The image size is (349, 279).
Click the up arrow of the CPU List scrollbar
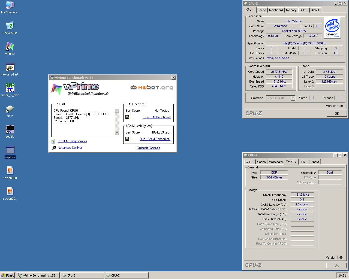point(117,111)
